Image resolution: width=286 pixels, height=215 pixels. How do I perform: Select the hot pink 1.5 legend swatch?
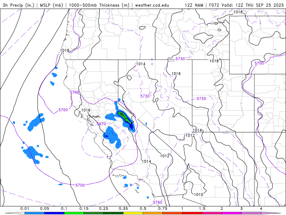click(x=212, y=213)
